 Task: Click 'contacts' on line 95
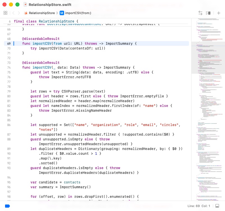(72, 182)
